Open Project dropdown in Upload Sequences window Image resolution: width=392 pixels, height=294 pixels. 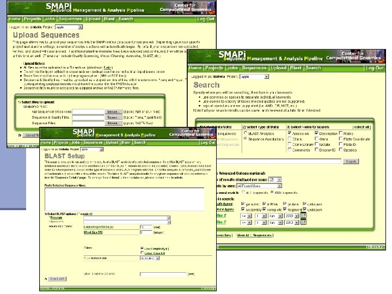click(69, 27)
